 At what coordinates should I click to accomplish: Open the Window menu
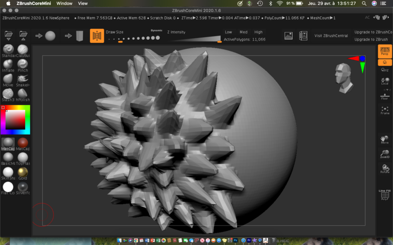[64, 3]
